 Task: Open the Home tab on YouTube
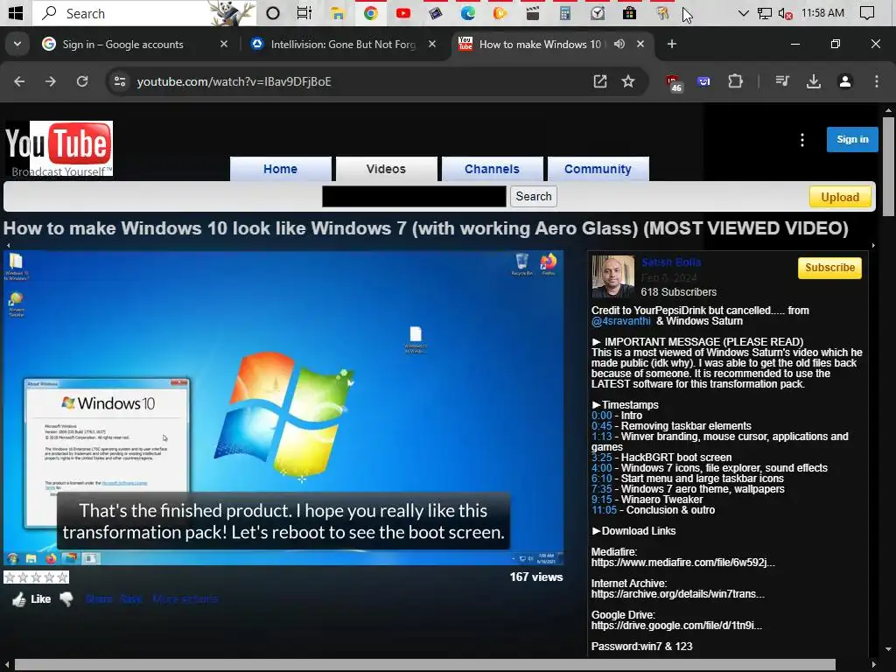click(x=281, y=169)
